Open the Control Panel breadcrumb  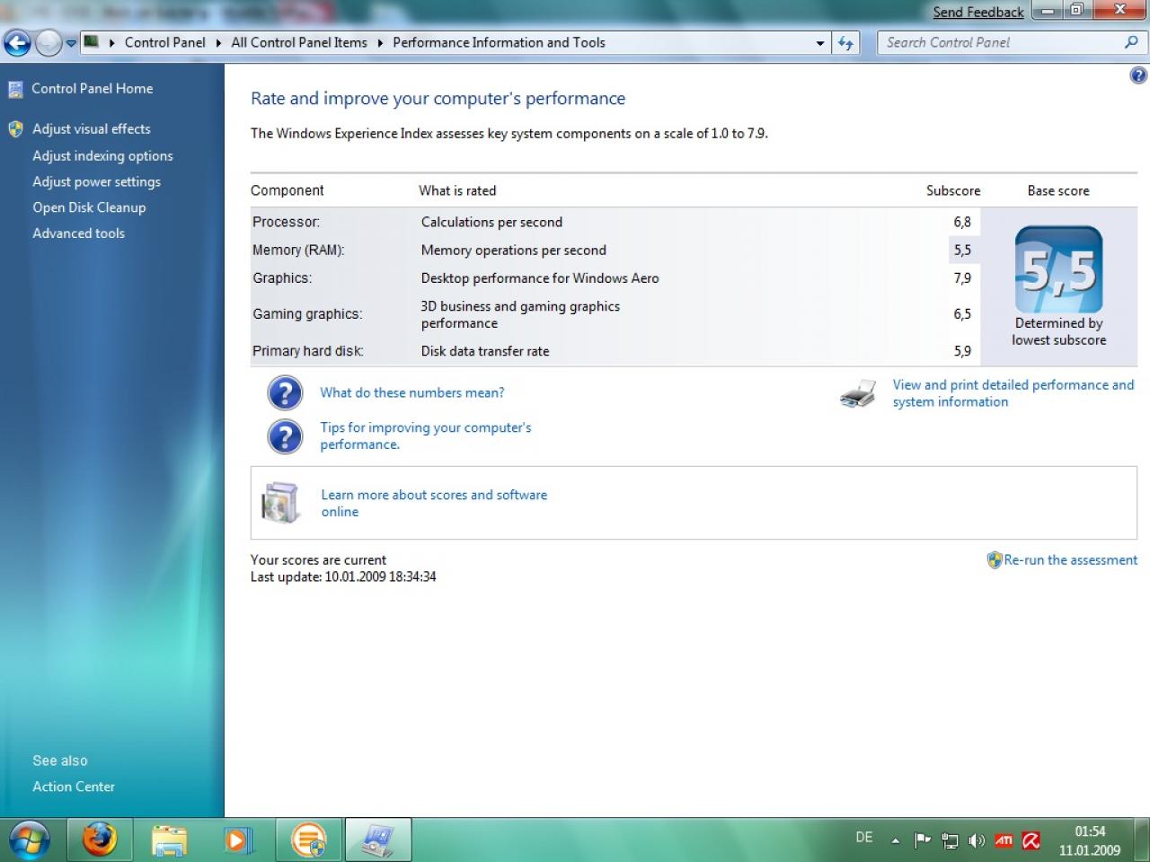click(x=164, y=42)
